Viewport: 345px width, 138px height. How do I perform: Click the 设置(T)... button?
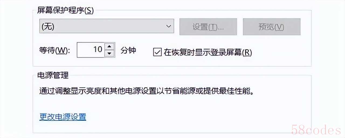click(208, 27)
